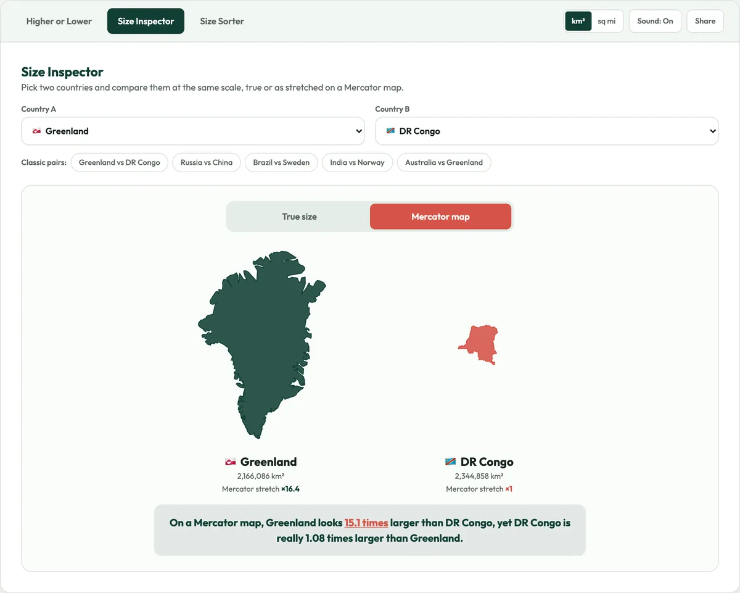This screenshot has width=740, height=593.
Task: Toggle the Sound: On button
Action: [655, 21]
